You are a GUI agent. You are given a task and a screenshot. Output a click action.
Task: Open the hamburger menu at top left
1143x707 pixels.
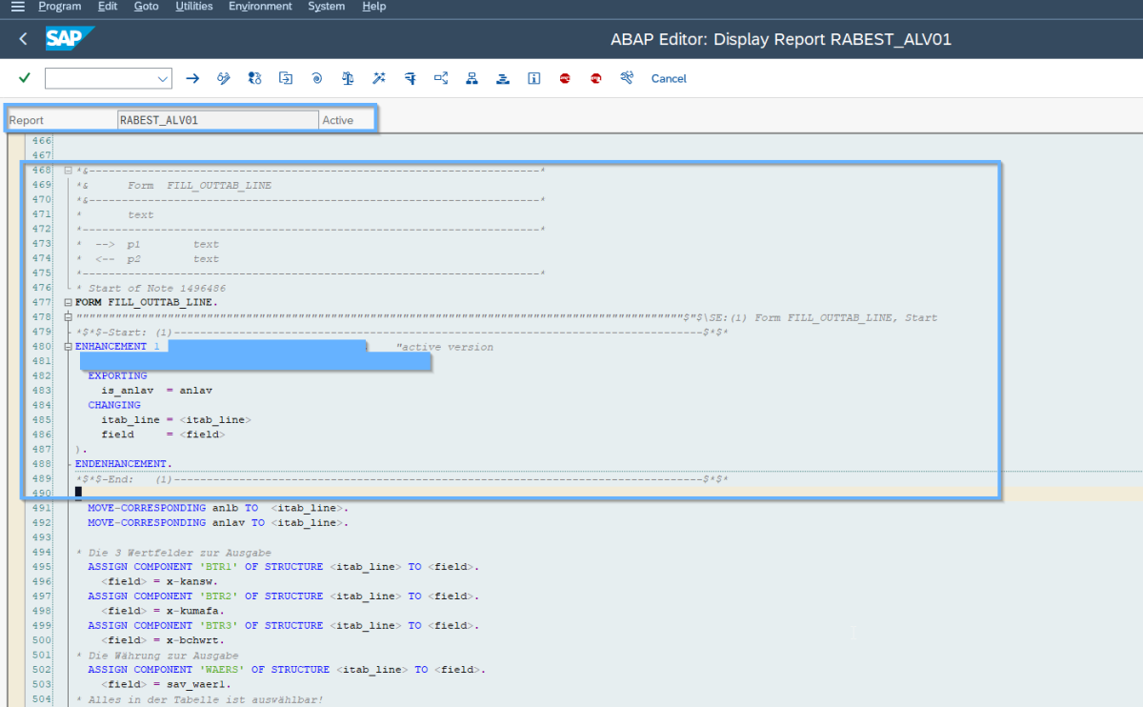(x=17, y=7)
